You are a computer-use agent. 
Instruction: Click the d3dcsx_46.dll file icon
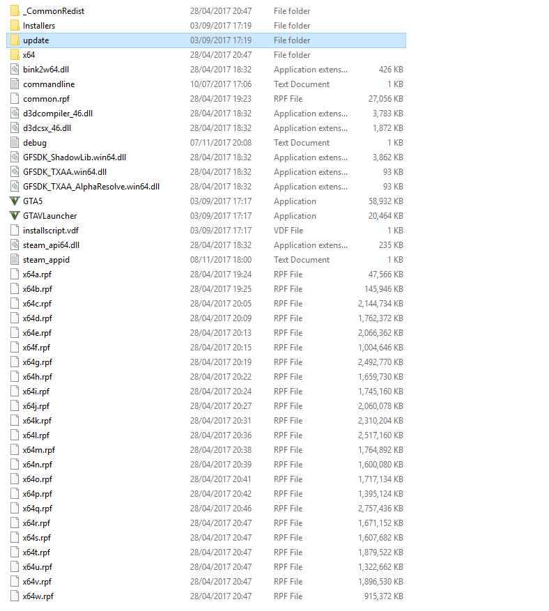[15, 127]
